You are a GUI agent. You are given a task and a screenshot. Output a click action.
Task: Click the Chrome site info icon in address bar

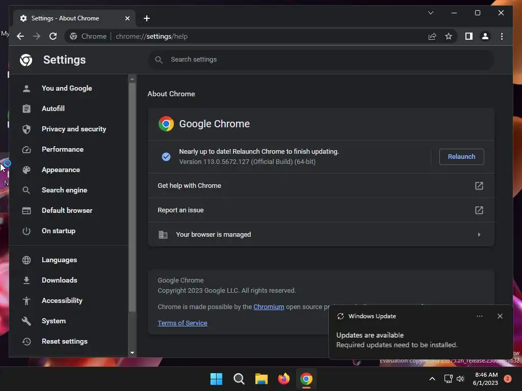click(x=73, y=36)
